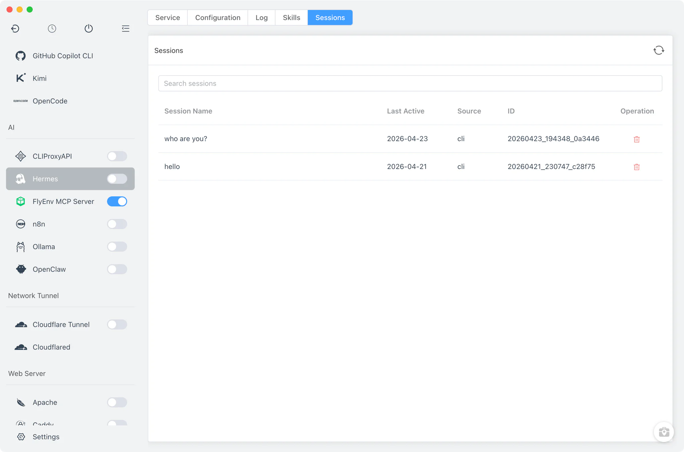
Task: Click the Apache feather icon
Action: [21, 402]
